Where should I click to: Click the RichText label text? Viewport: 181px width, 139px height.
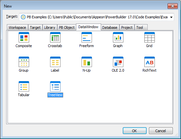149,70
